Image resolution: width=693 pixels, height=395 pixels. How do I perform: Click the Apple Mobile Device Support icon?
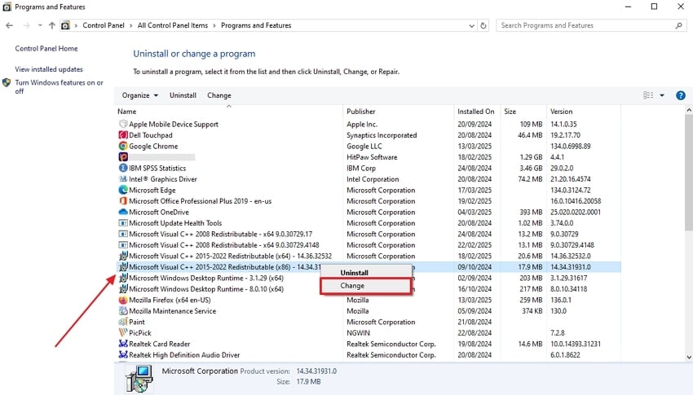123,124
